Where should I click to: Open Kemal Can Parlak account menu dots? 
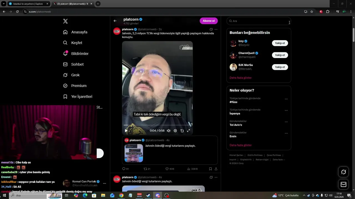[x=105, y=183]
